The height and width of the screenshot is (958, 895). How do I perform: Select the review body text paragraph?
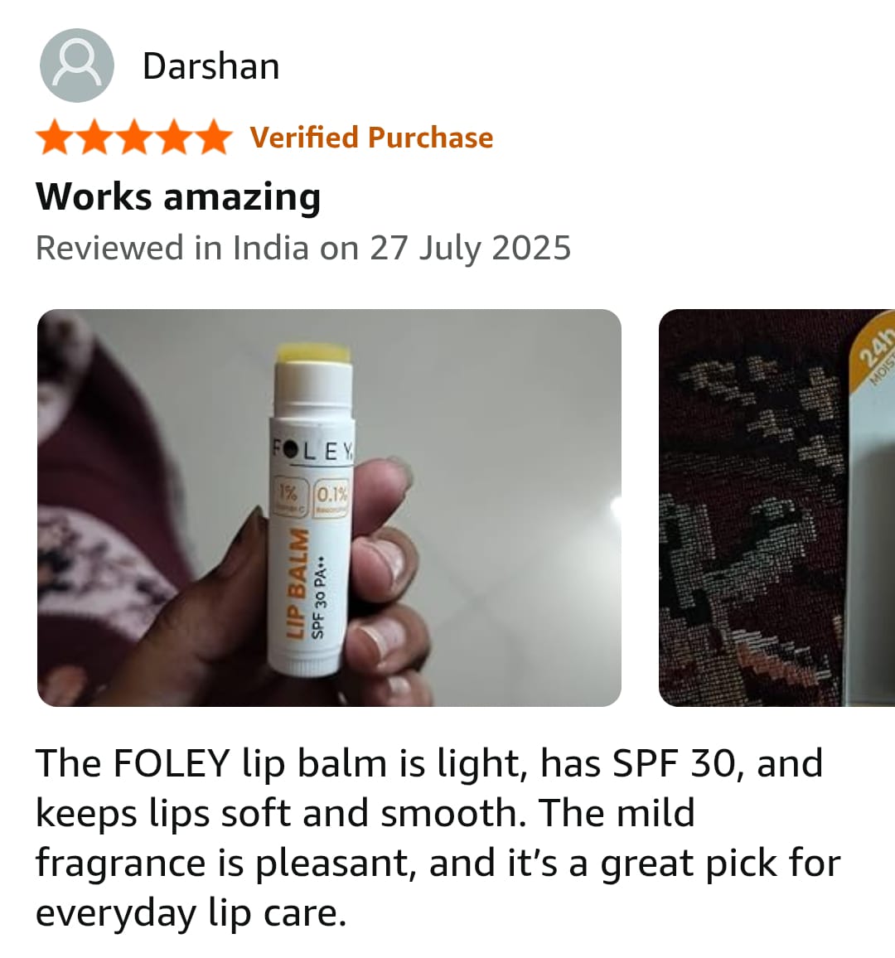tap(438, 839)
